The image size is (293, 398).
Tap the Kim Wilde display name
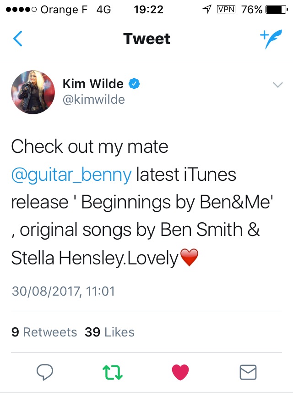pos(93,84)
